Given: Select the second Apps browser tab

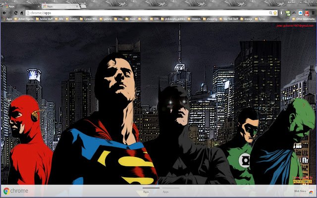Looking at the screenshot, I should (x=60, y=6).
